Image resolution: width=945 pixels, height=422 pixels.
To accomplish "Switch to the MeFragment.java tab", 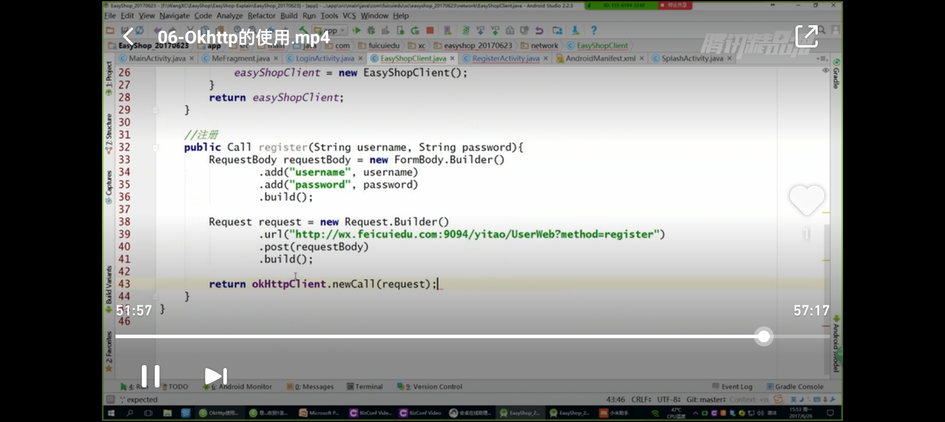I will (240, 59).
